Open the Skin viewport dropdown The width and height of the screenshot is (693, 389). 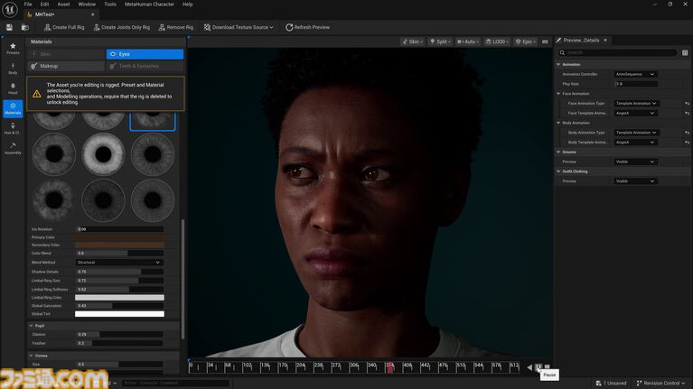(412, 42)
